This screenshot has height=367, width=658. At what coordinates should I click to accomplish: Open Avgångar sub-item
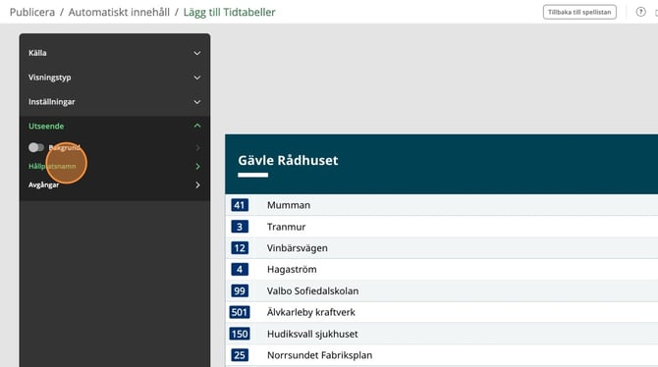click(x=43, y=184)
